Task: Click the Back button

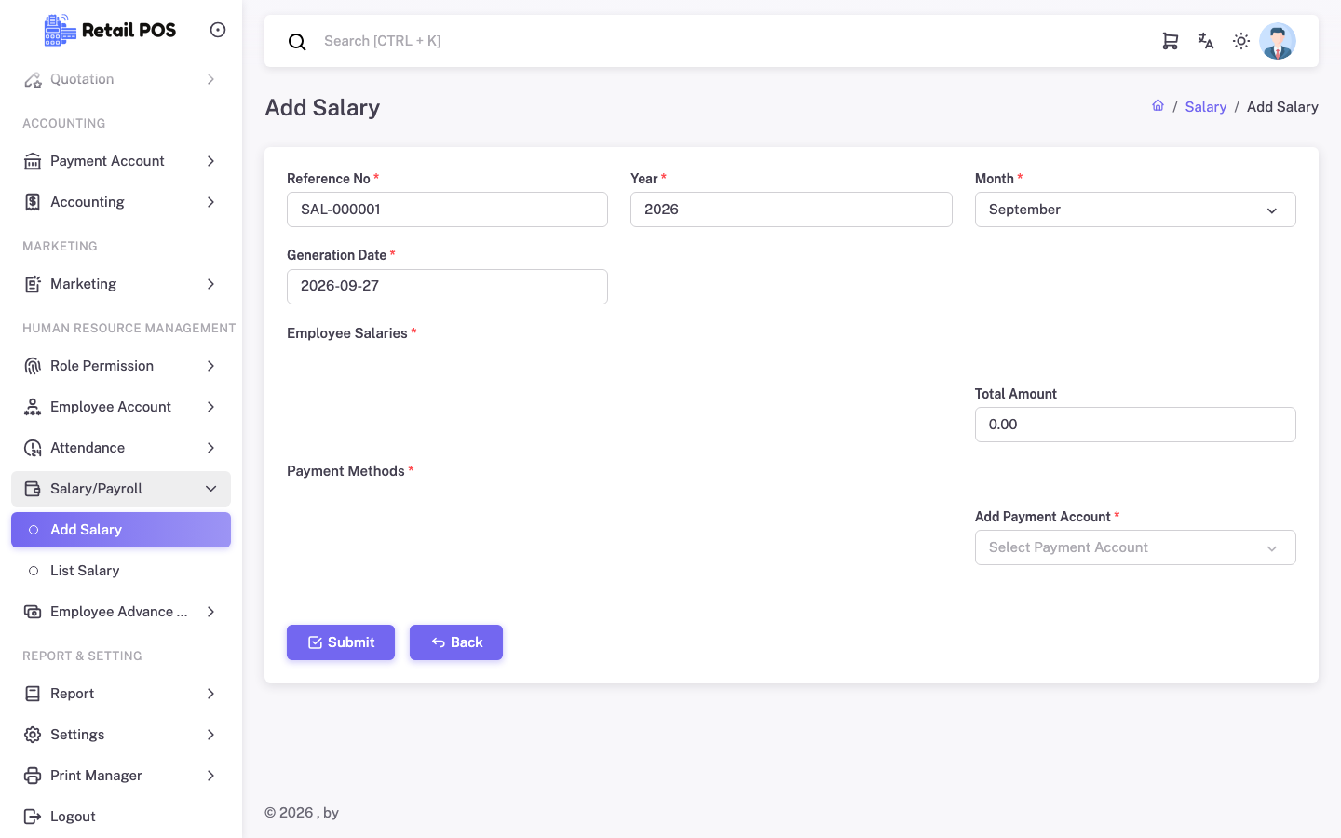Action: (456, 642)
